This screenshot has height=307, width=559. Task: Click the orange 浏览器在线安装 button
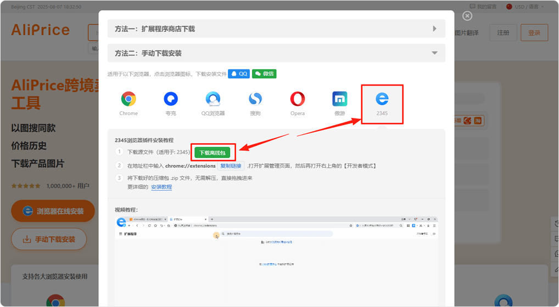[x=53, y=211]
